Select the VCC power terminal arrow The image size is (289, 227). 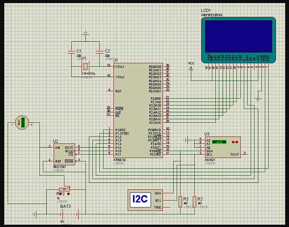click(x=191, y=68)
